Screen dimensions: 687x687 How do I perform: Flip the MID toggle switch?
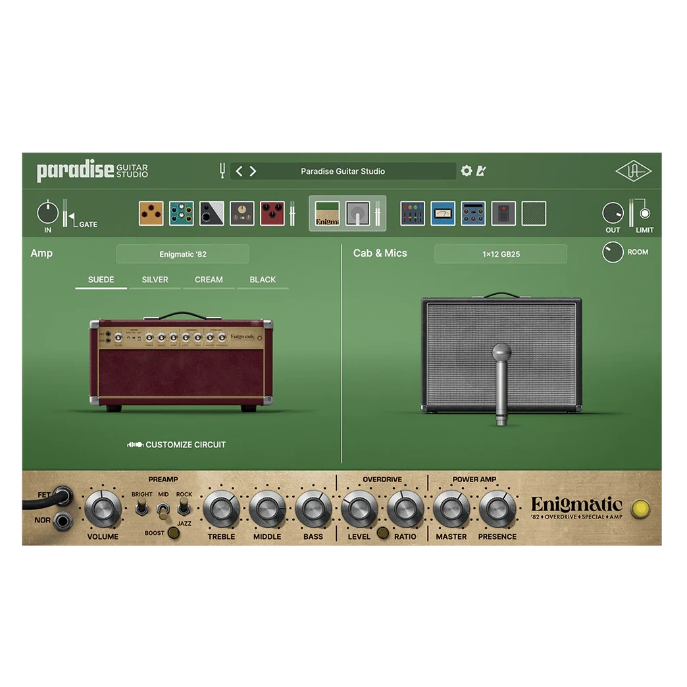pyautogui.click(x=163, y=509)
